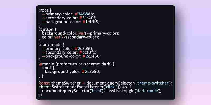Click the hex value #f9f9f9
This screenshot has width=211, height=105.
(x=91, y=22)
